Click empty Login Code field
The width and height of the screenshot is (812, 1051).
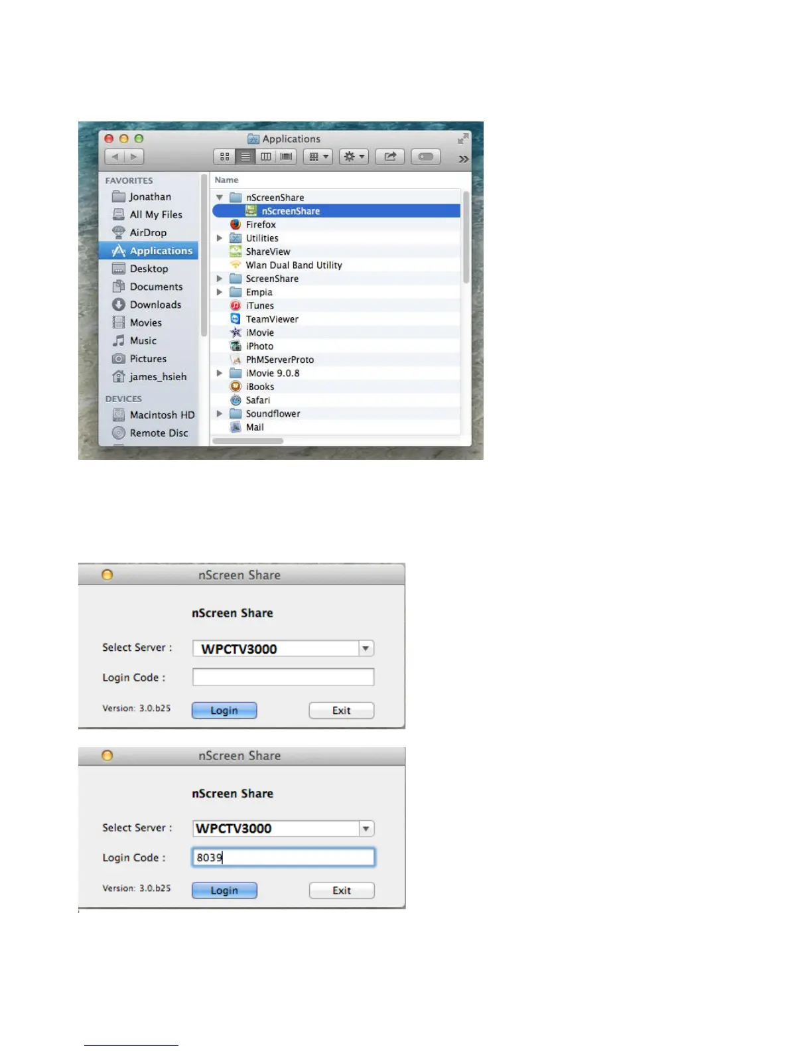tap(283, 677)
